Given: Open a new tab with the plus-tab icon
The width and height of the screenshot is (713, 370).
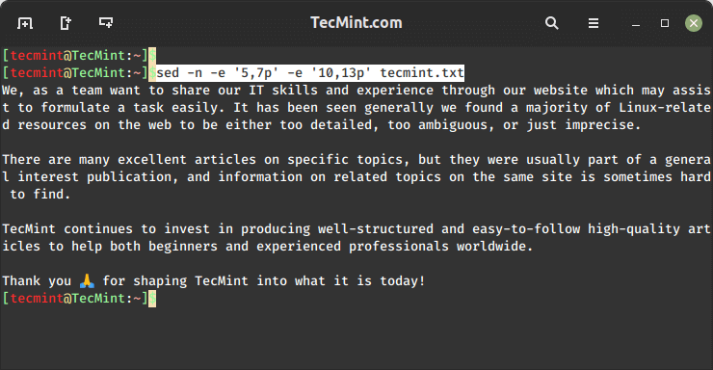Looking at the screenshot, I should (x=25, y=23).
